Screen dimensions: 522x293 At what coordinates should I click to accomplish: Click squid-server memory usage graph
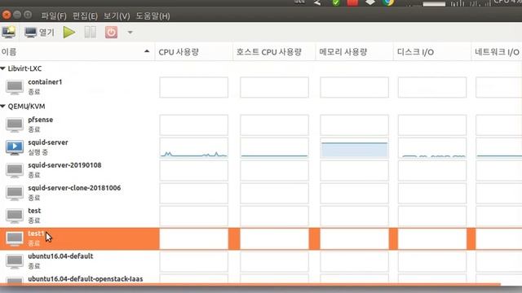(x=354, y=147)
